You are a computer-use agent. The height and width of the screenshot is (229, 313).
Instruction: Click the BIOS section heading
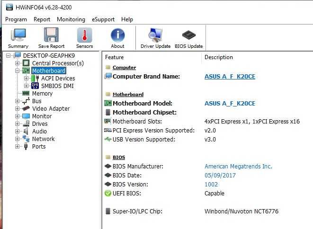[119, 158]
